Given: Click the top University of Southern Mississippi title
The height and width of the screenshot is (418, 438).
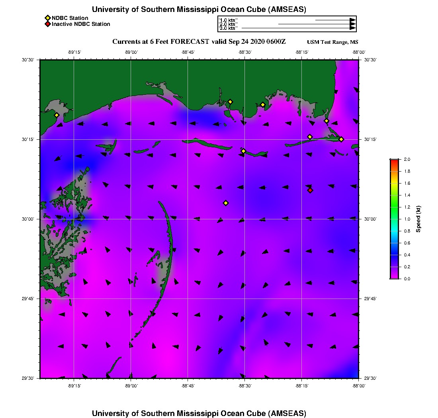Looking at the screenshot, I should point(199,9).
